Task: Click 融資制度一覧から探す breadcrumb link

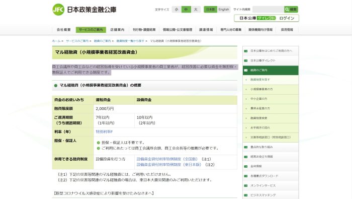Action: click(130, 41)
